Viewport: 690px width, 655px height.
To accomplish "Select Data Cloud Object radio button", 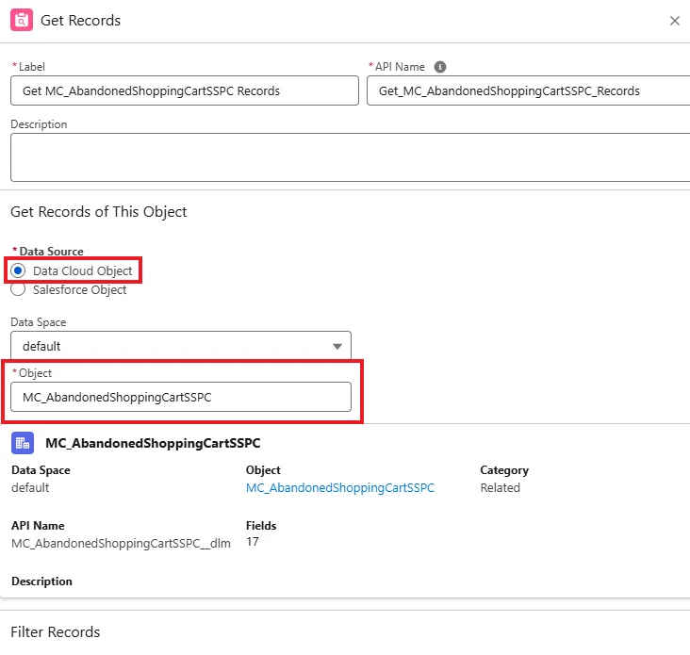I will pos(18,270).
